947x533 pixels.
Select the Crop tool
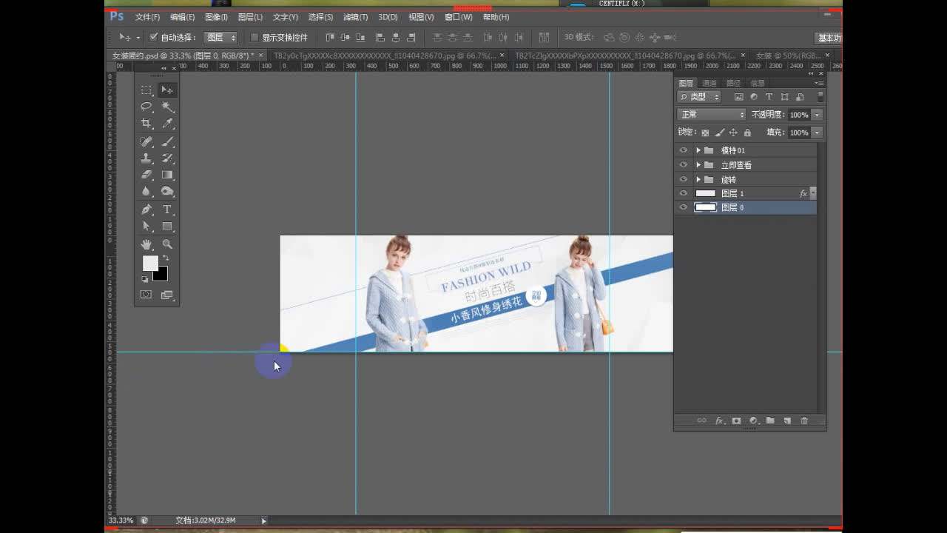click(x=146, y=124)
